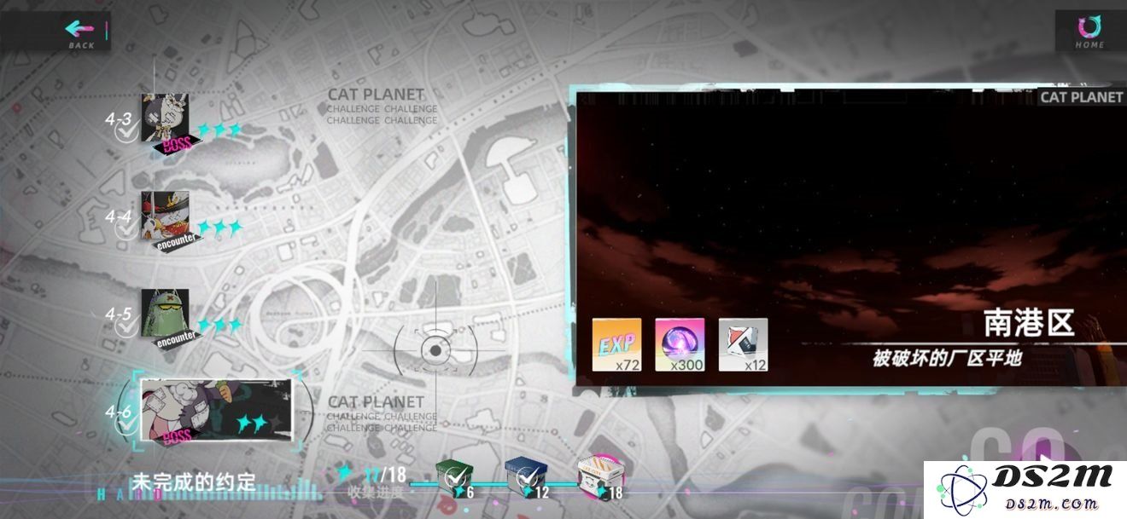Tap the three stars beside stage 4-3
This screenshot has height=519, width=1127.
click(219, 130)
